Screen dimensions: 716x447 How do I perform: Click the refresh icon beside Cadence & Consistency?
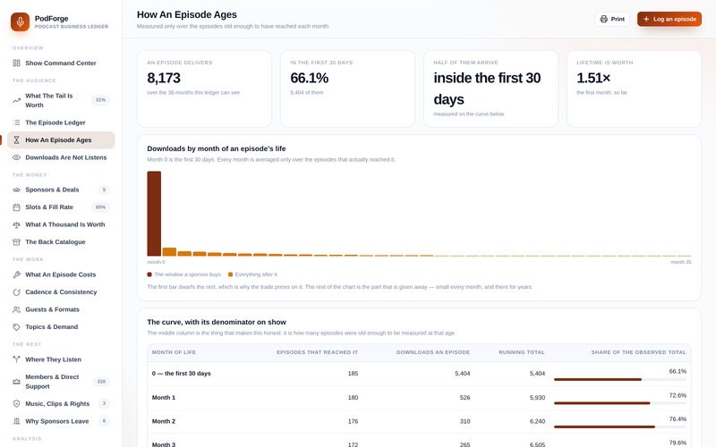(x=16, y=292)
